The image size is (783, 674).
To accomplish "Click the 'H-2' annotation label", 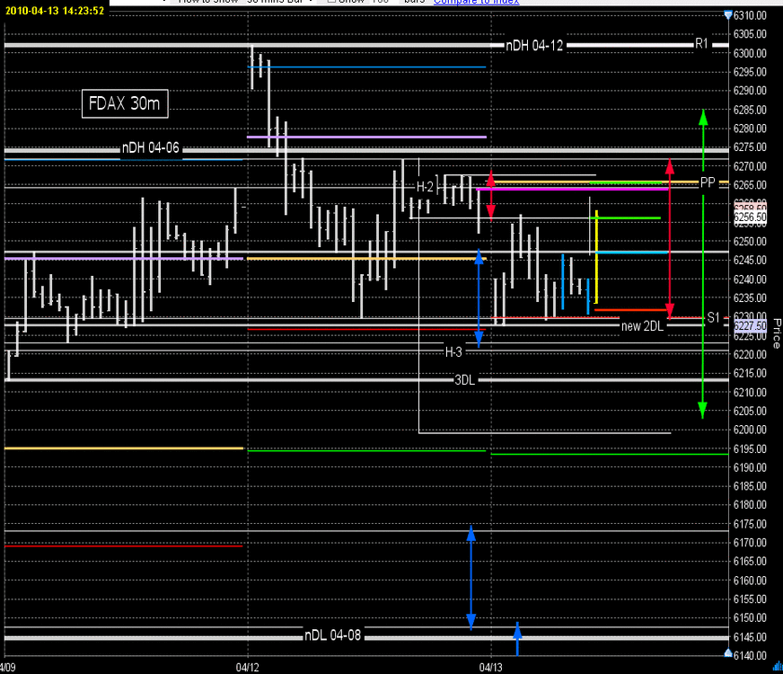I will (x=425, y=187).
